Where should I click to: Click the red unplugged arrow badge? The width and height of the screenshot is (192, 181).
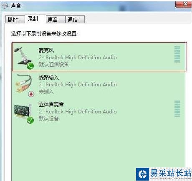coord(31,94)
